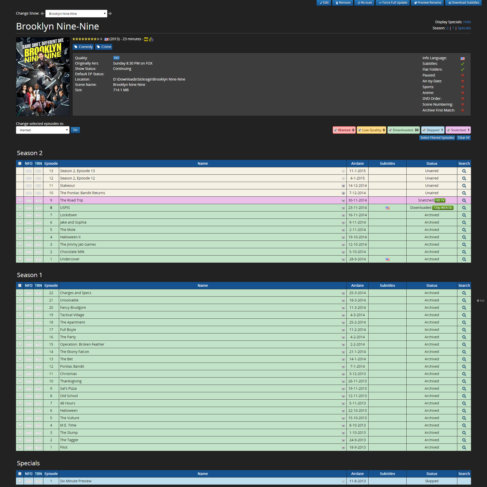The width and height of the screenshot is (487, 487).
Task: Show plot info icon for Lockdown
Action: [343, 215]
